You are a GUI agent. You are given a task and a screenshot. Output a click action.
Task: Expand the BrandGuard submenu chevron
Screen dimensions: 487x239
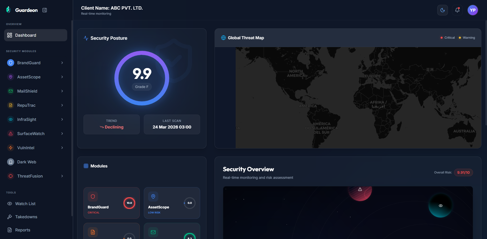62,63
